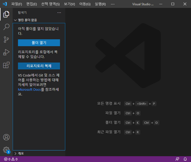Close the VS Code window

coord(185,4)
